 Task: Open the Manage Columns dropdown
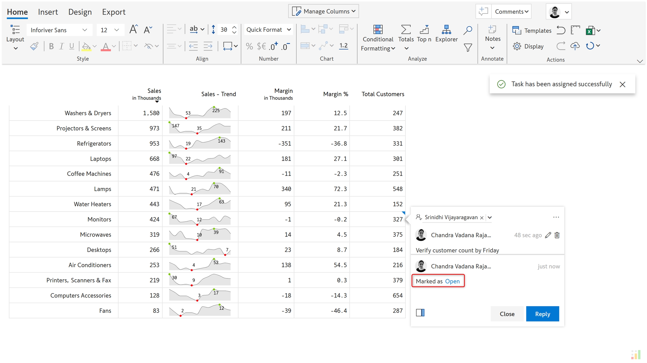coord(323,12)
